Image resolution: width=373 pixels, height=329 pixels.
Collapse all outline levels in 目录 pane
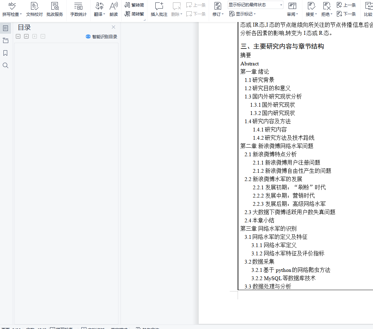[27, 36]
